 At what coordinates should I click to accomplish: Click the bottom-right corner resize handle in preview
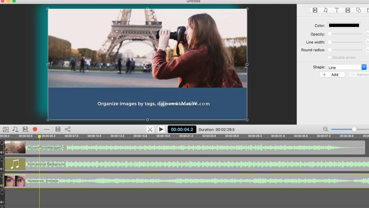click(x=247, y=120)
